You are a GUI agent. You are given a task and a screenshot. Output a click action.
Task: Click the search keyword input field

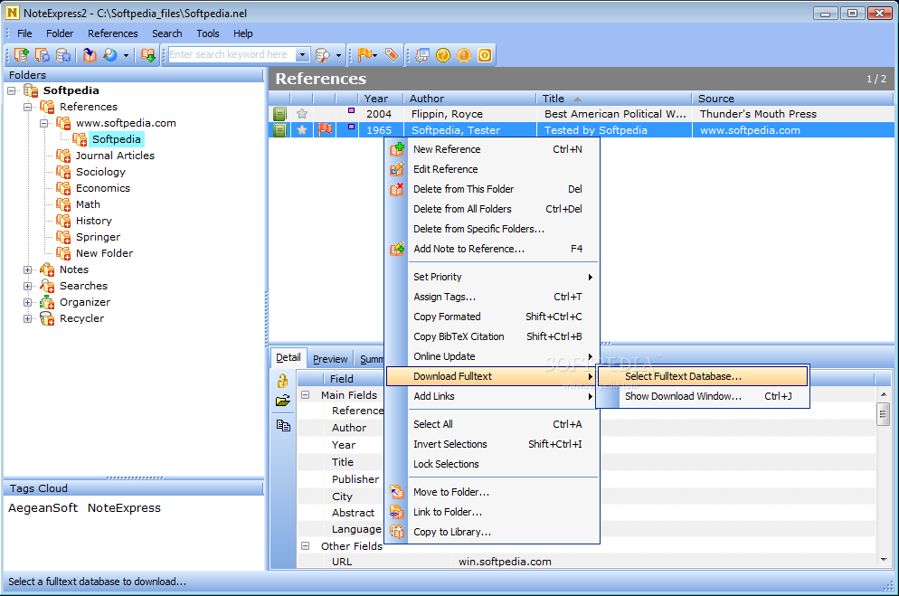pyautogui.click(x=232, y=54)
